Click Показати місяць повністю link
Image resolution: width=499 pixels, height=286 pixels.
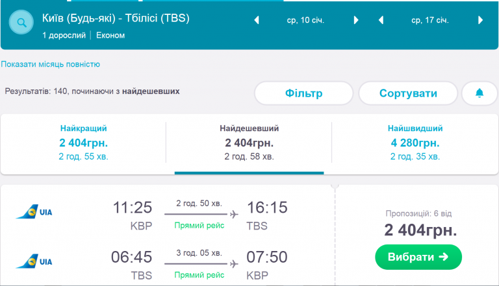51,64
